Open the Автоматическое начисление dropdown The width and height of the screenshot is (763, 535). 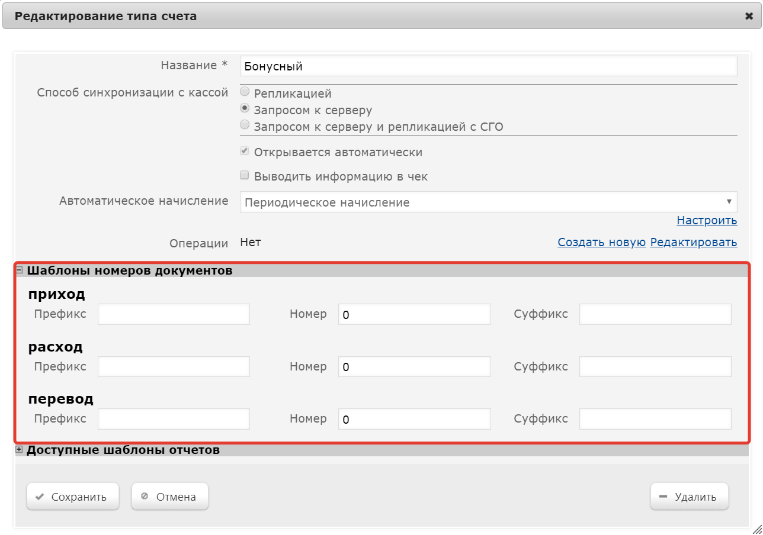point(488,202)
